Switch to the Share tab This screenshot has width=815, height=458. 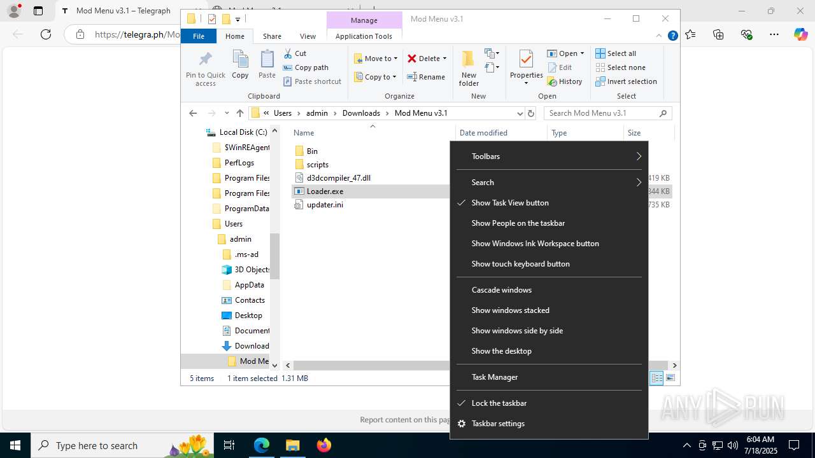point(272,36)
